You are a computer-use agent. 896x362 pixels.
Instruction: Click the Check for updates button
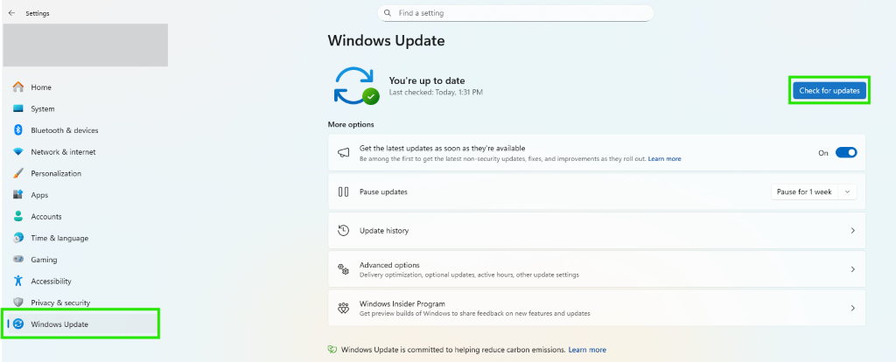pyautogui.click(x=829, y=90)
